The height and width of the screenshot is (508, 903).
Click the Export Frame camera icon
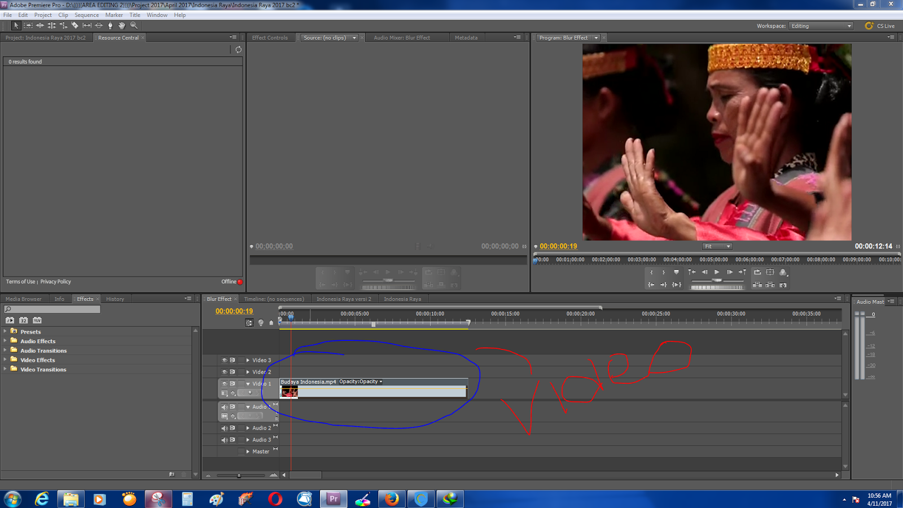tap(783, 285)
